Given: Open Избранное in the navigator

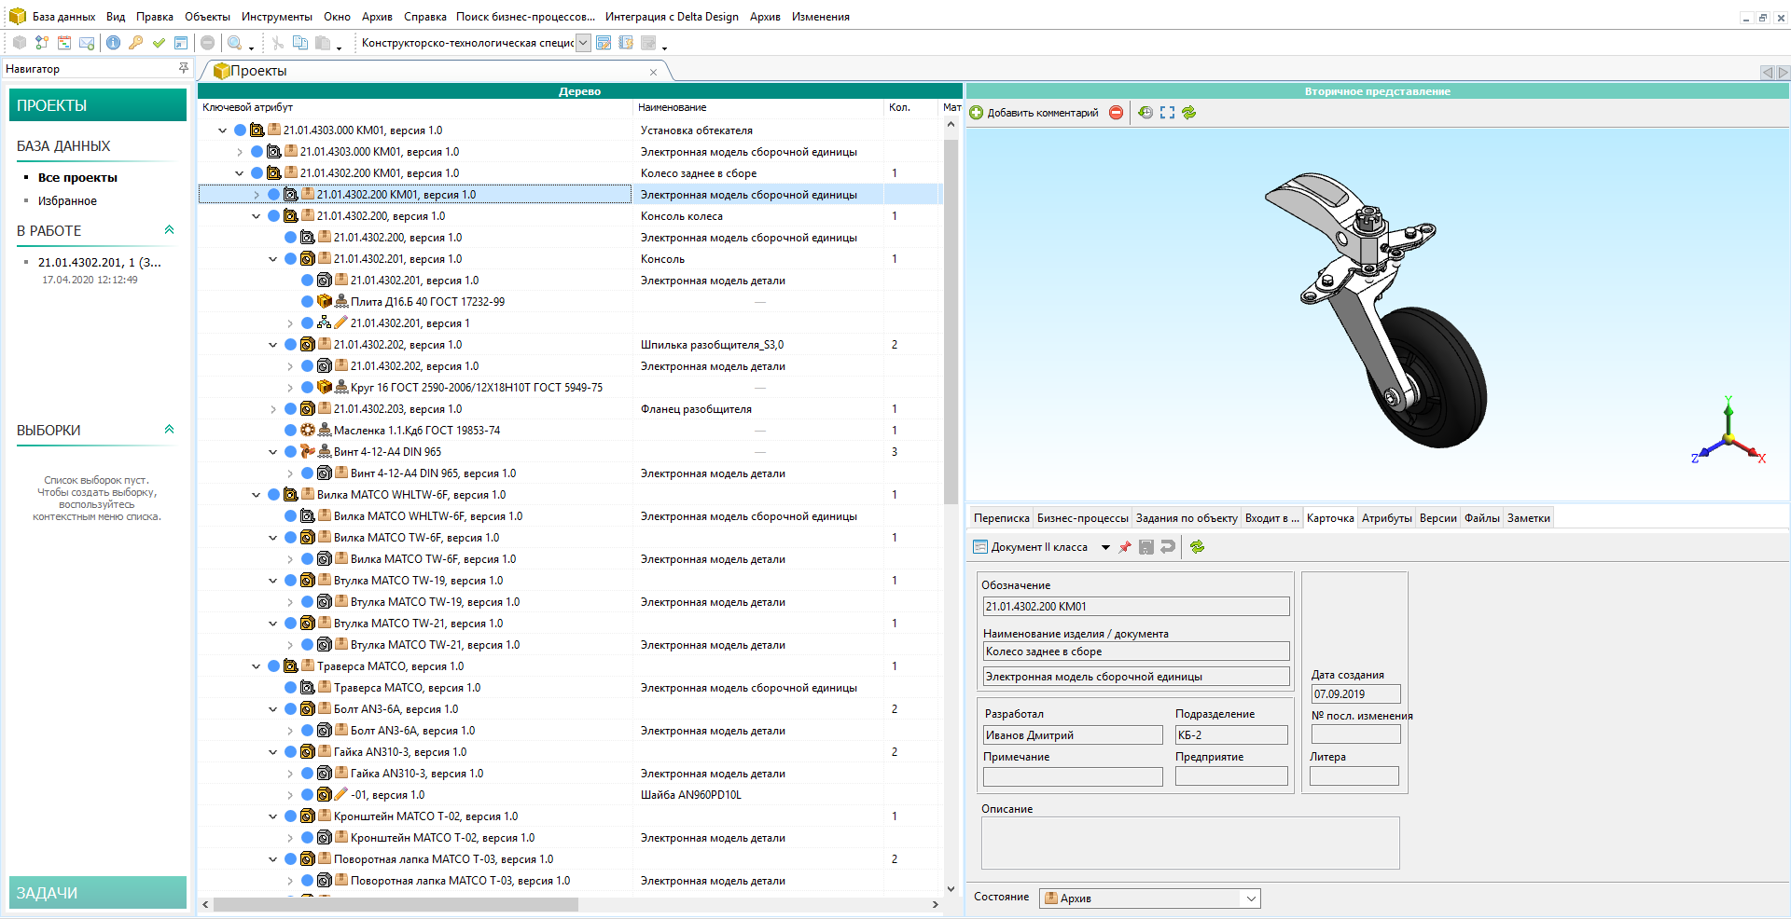Looking at the screenshot, I should pyautogui.click(x=67, y=201).
